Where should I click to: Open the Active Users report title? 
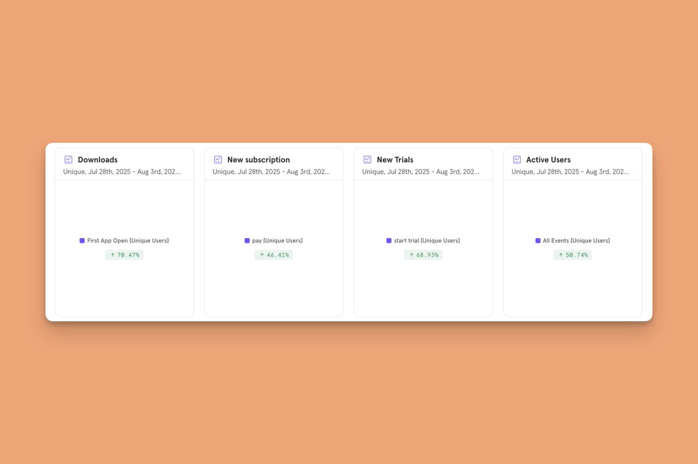[x=549, y=160]
